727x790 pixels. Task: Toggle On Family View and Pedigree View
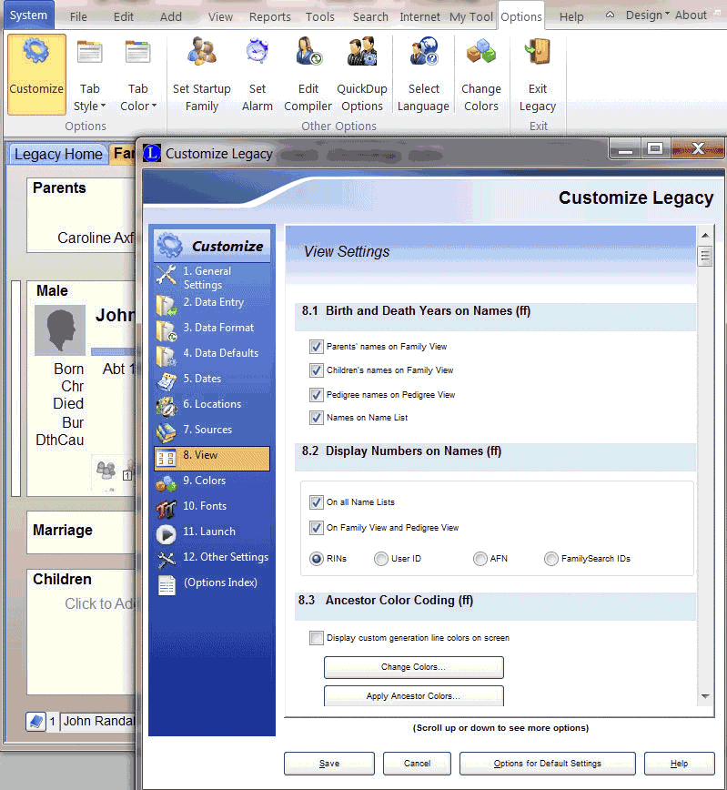[x=316, y=528]
